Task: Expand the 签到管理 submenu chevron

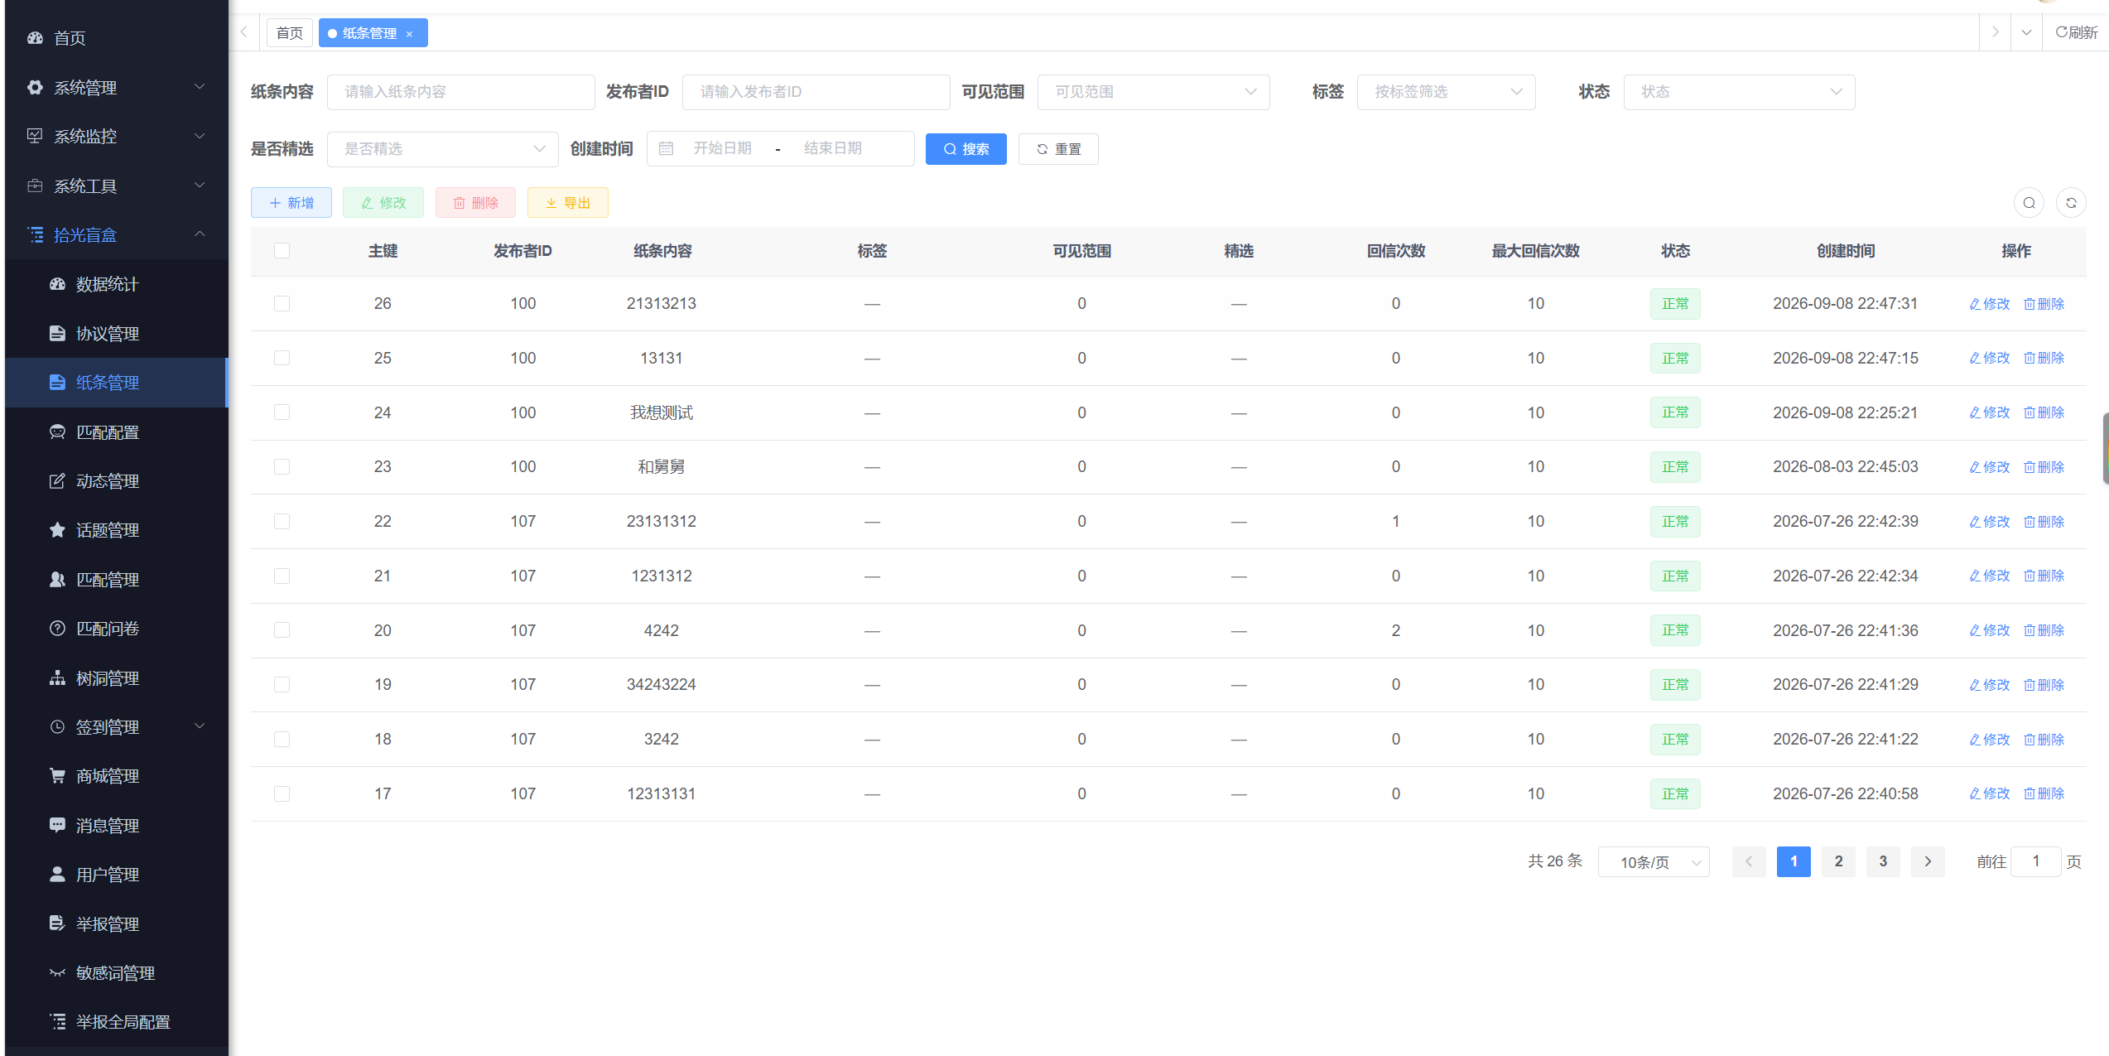Action: pyautogui.click(x=200, y=726)
